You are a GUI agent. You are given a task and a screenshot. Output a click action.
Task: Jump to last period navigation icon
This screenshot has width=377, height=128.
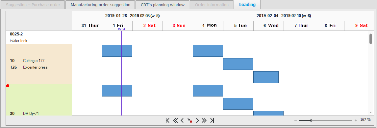tap(212, 120)
